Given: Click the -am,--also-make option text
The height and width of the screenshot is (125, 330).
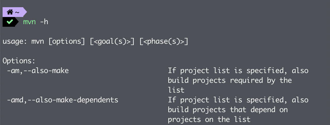Looking at the screenshot, I should point(38,70).
